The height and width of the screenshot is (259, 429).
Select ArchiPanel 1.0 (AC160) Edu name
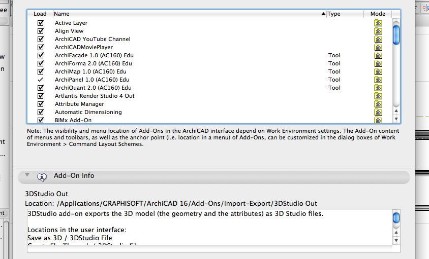(x=92, y=80)
